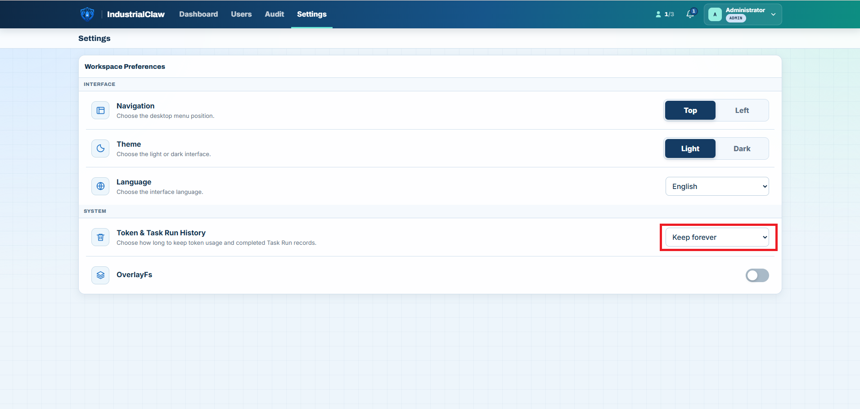Click the 1/3 users counter icon
This screenshot has width=860, height=409.
(658, 14)
